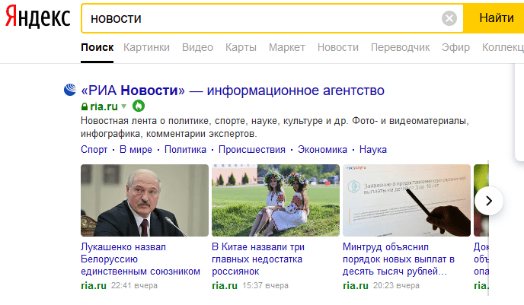Viewport: 524px width, 305px height.
Task: Open headline В Китае назвали три главных недостатка
Action: (258, 259)
